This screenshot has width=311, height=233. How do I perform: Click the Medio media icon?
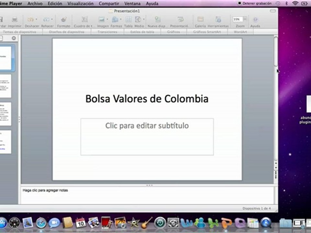[x=138, y=19]
